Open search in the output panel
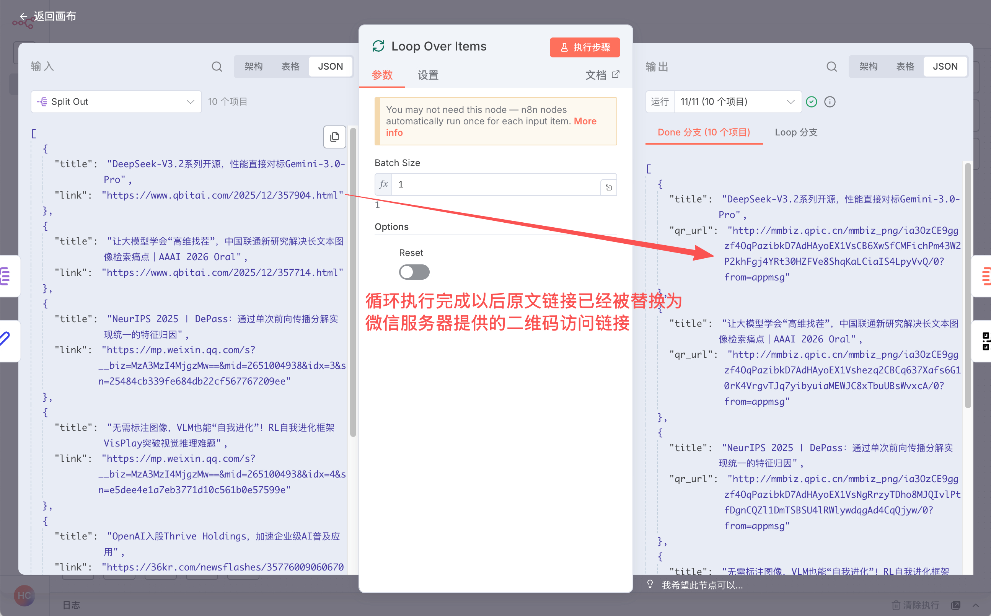Image resolution: width=991 pixels, height=616 pixels. pos(831,67)
